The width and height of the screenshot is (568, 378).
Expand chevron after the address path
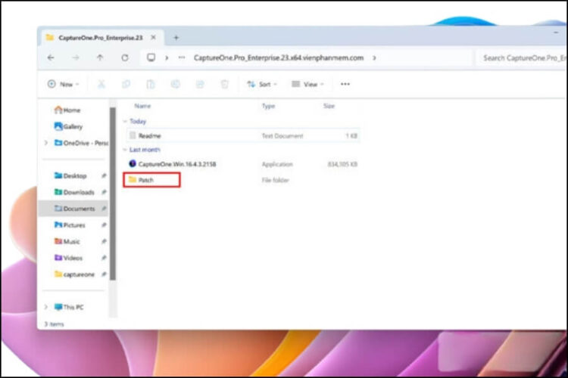[x=374, y=58]
